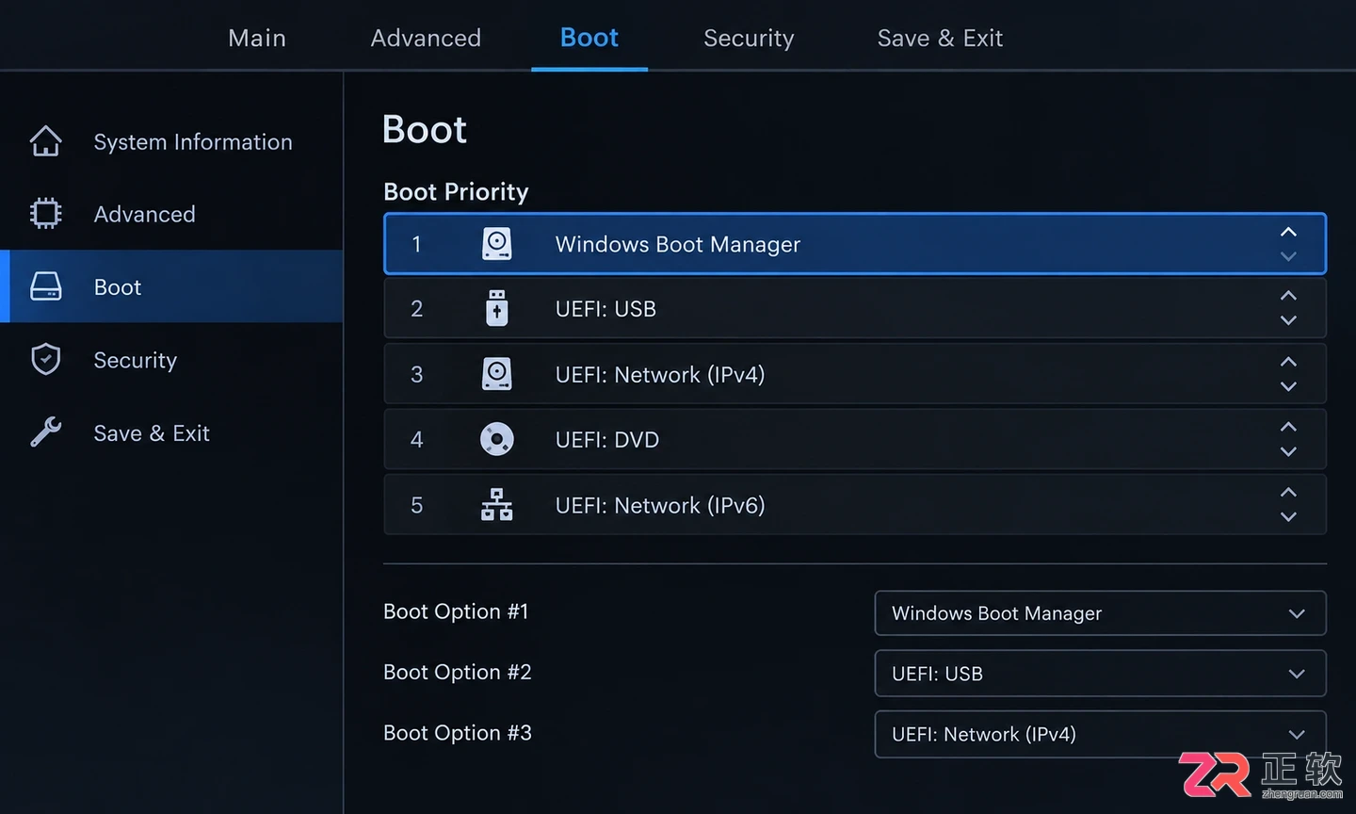Move UEFI: Network (IPv6) down in priority
The height and width of the screenshot is (814, 1356).
[1288, 516]
